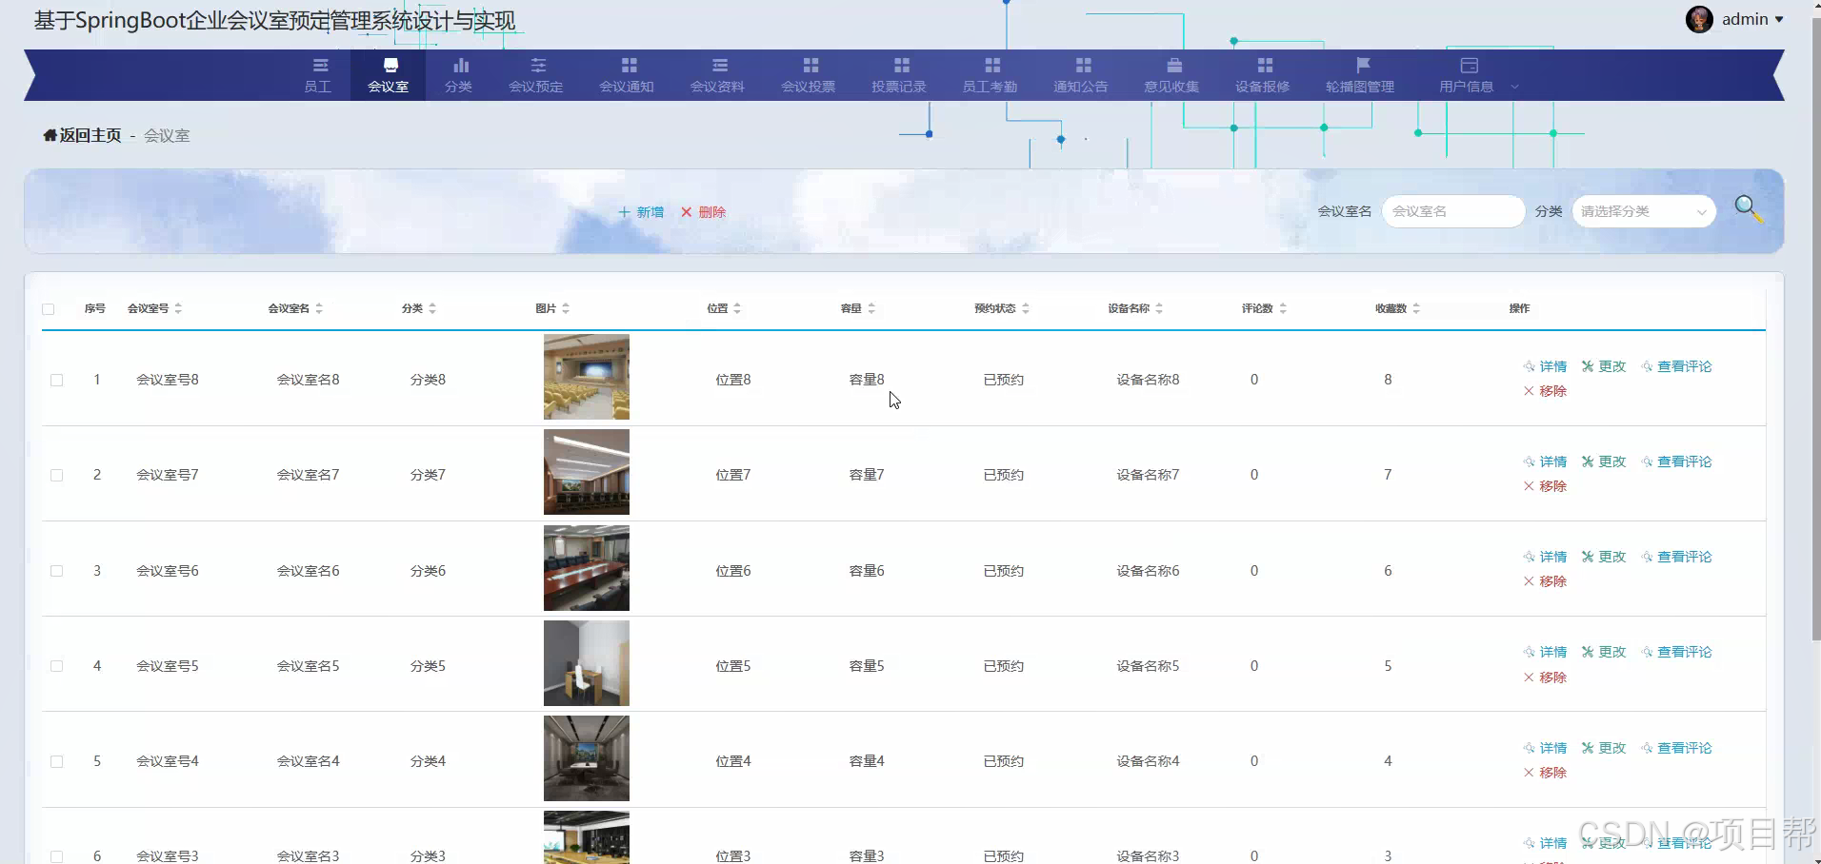Open 通知公告 grid icon

[x=1083, y=65]
